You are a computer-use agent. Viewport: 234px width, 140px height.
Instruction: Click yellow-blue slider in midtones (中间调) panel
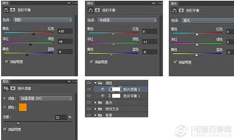point(113,53)
